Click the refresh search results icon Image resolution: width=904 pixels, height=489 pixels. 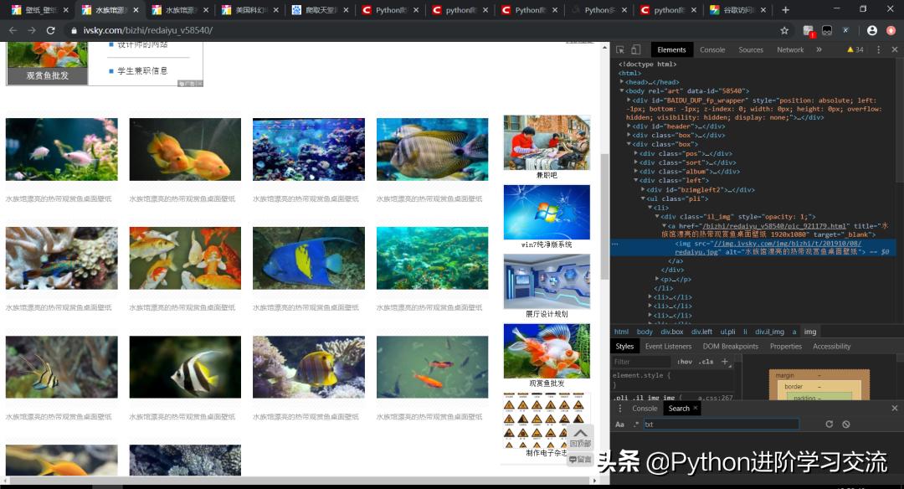[829, 425]
